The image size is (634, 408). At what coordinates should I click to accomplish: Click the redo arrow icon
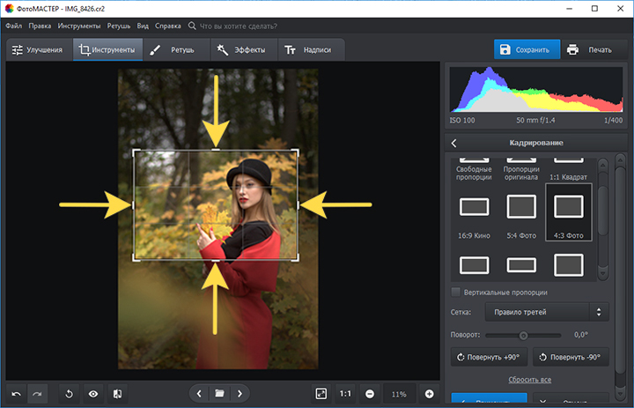coord(37,394)
